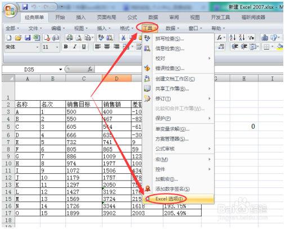285x229 pixels.
Task: Open the 编辑 dropdown menu
Action: (x=58, y=28)
